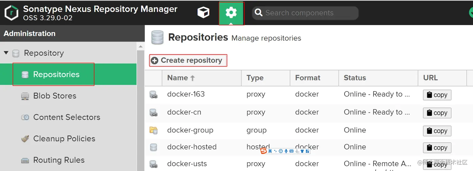Click the docker-hosted database icon
The height and width of the screenshot is (171, 473).
pos(153,147)
